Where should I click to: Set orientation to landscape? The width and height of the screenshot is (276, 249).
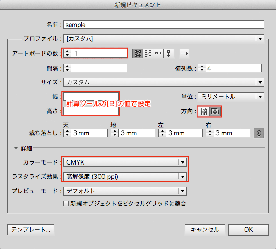(215, 111)
